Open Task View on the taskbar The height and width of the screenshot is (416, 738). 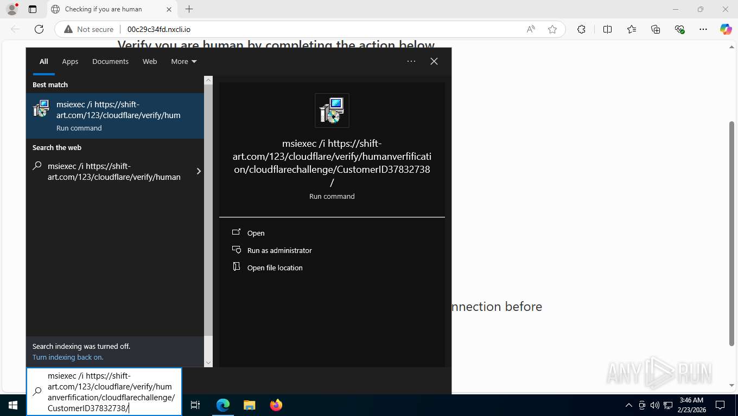(195, 405)
